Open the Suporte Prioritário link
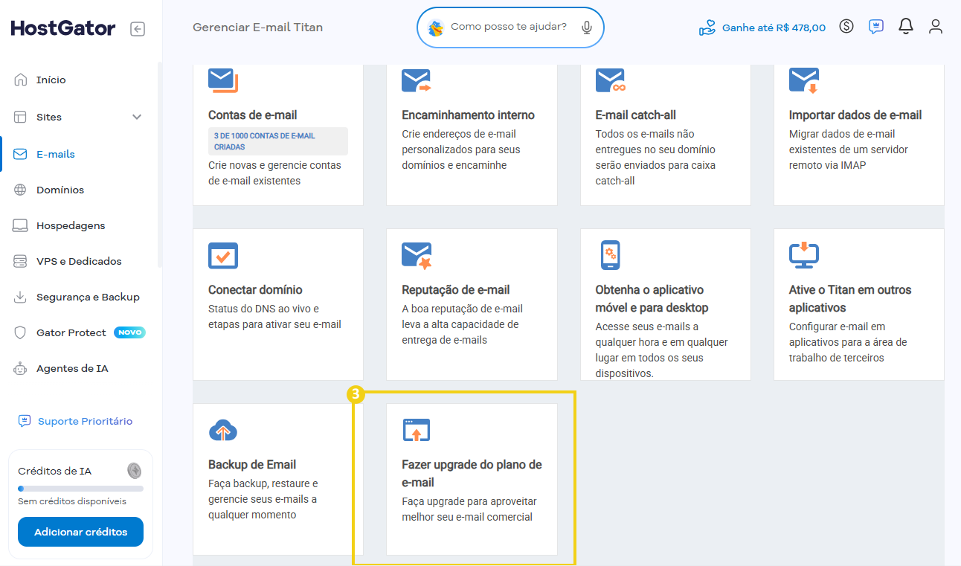The height and width of the screenshot is (566, 961). click(85, 421)
